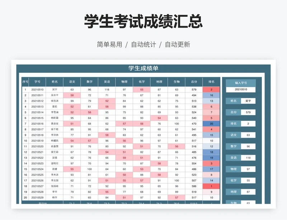
Task: Click the 排名 value 2 in side panel
Action: click(x=248, y=124)
